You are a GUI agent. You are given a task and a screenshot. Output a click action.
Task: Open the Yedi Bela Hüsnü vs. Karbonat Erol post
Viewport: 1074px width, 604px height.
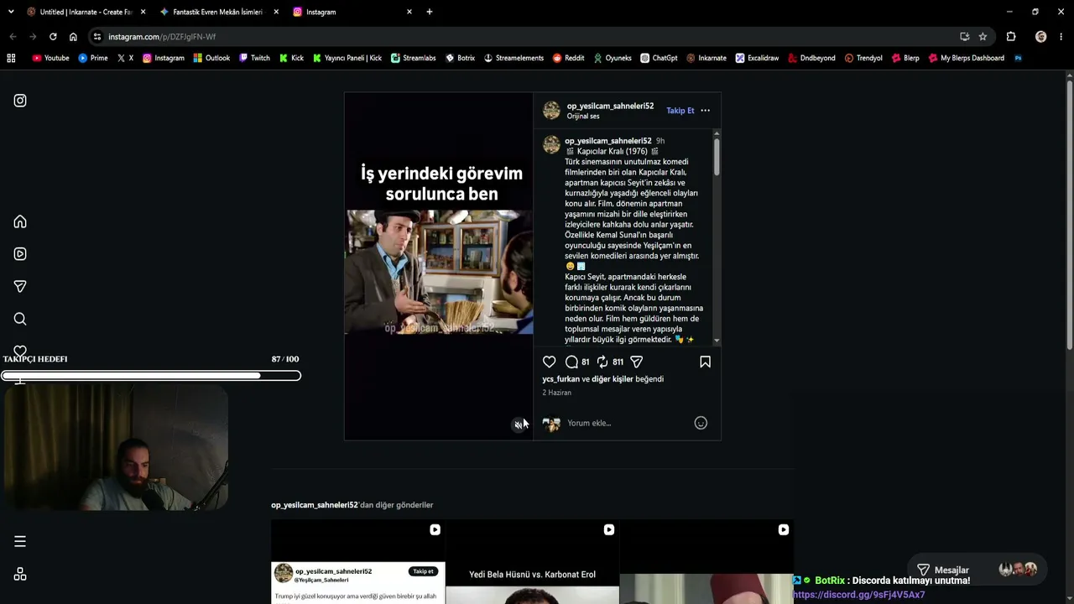pyautogui.click(x=532, y=562)
